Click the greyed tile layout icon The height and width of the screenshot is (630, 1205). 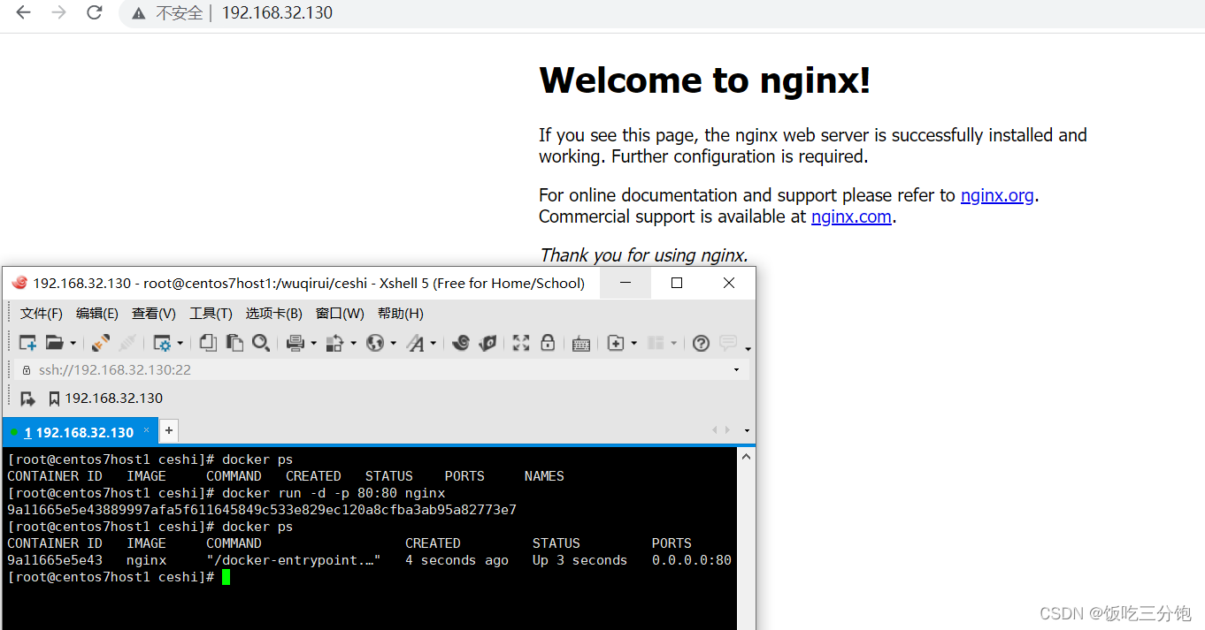click(656, 343)
